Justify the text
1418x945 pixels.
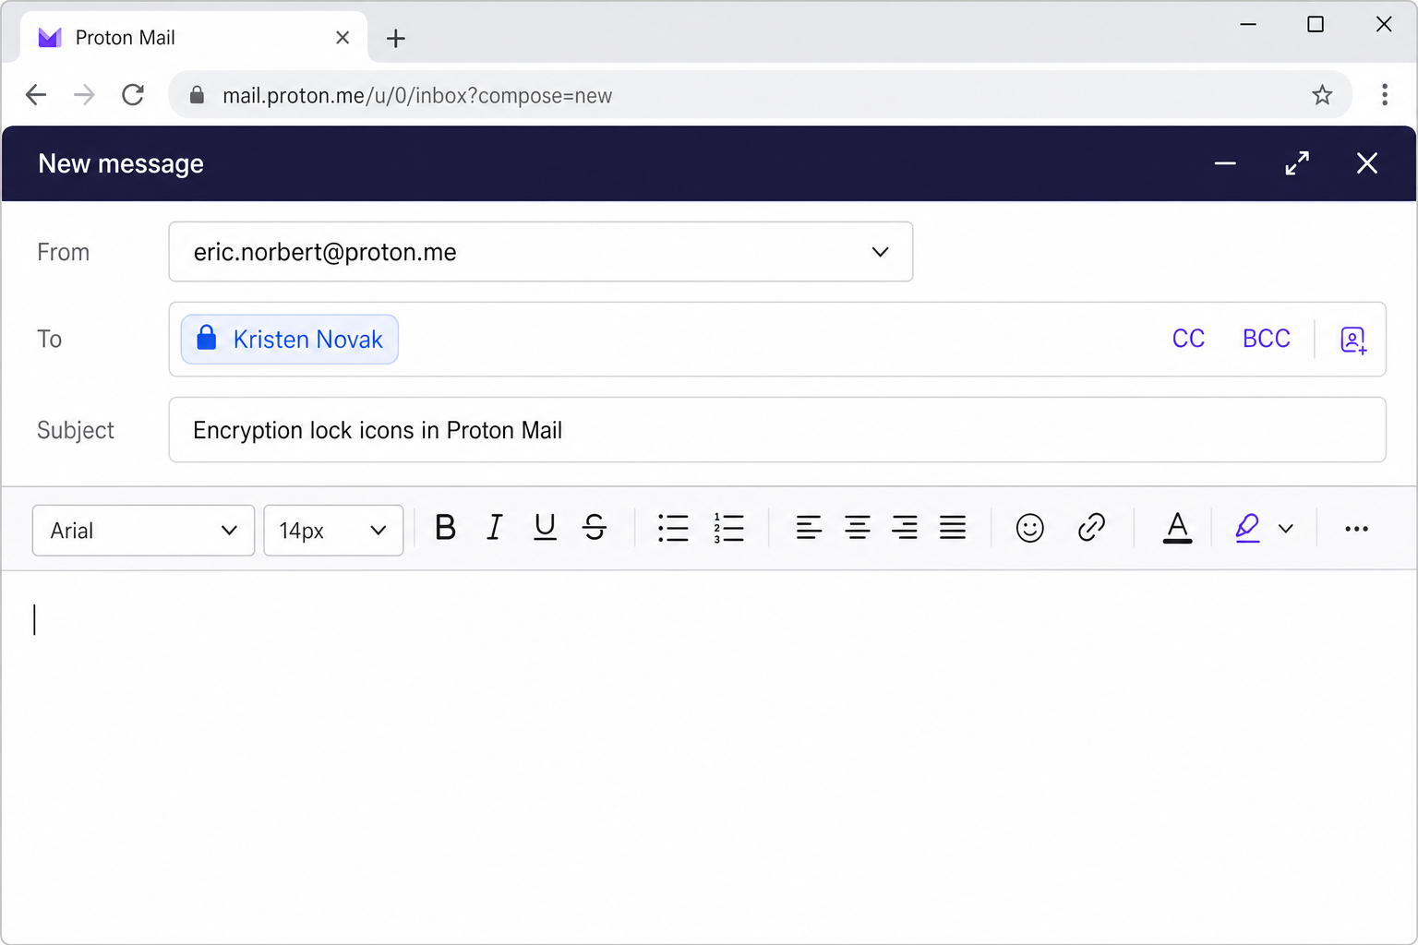pos(953,528)
